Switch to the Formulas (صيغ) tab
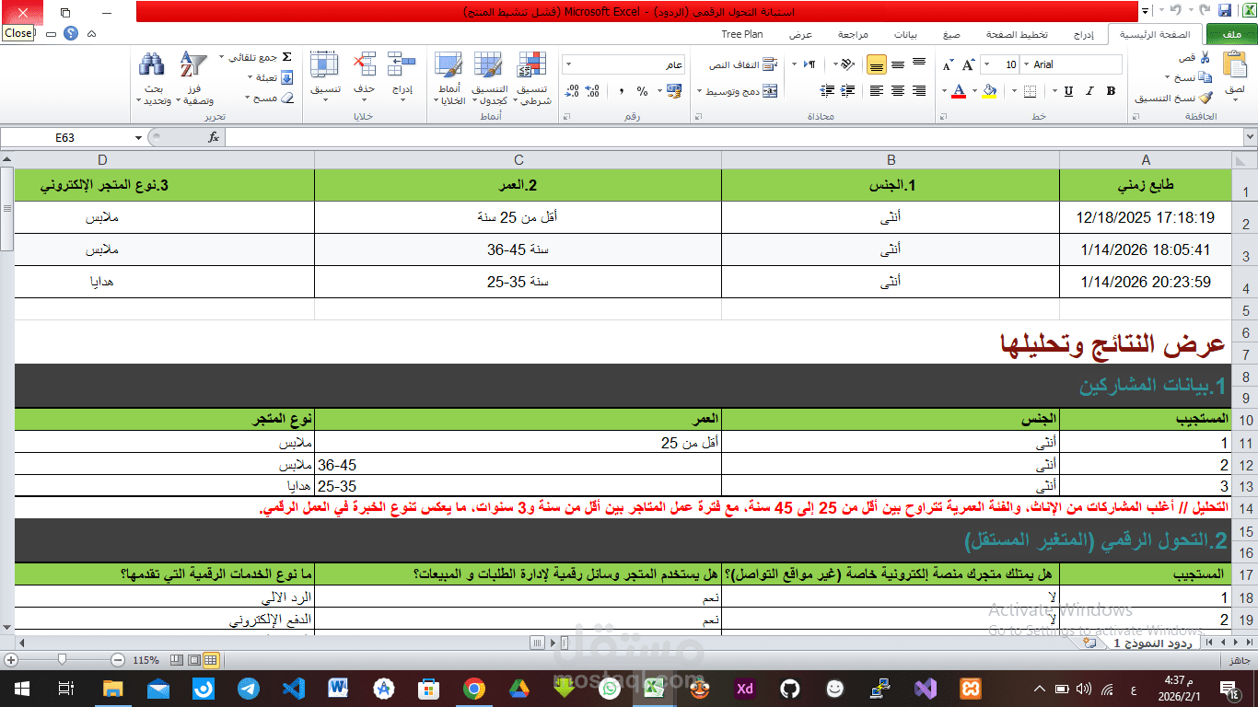Viewport: 1258px width, 707px height. (950, 34)
